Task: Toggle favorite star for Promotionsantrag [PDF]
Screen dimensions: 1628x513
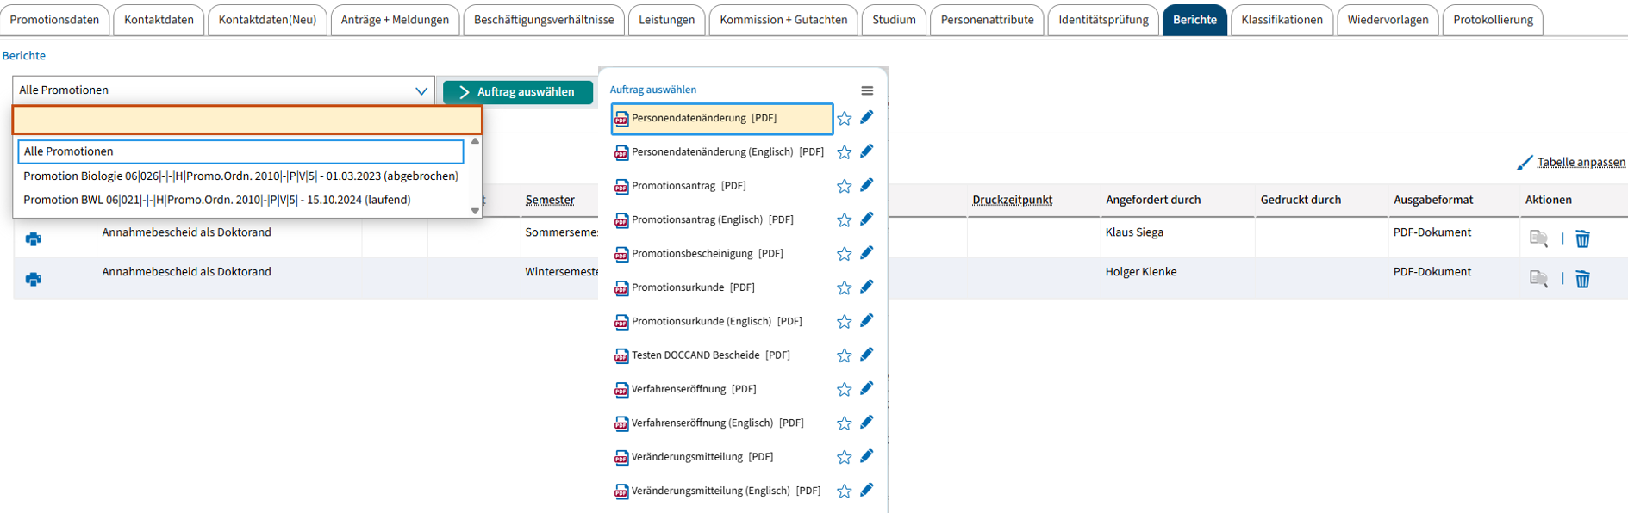Action: 844,186
